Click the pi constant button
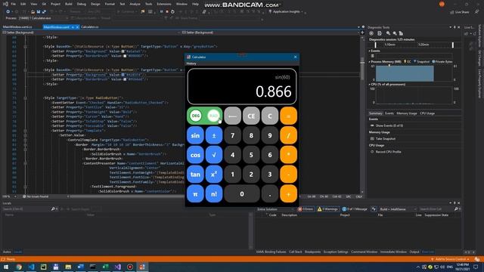The width and height of the screenshot is (484, 272). pyautogui.click(x=195, y=193)
